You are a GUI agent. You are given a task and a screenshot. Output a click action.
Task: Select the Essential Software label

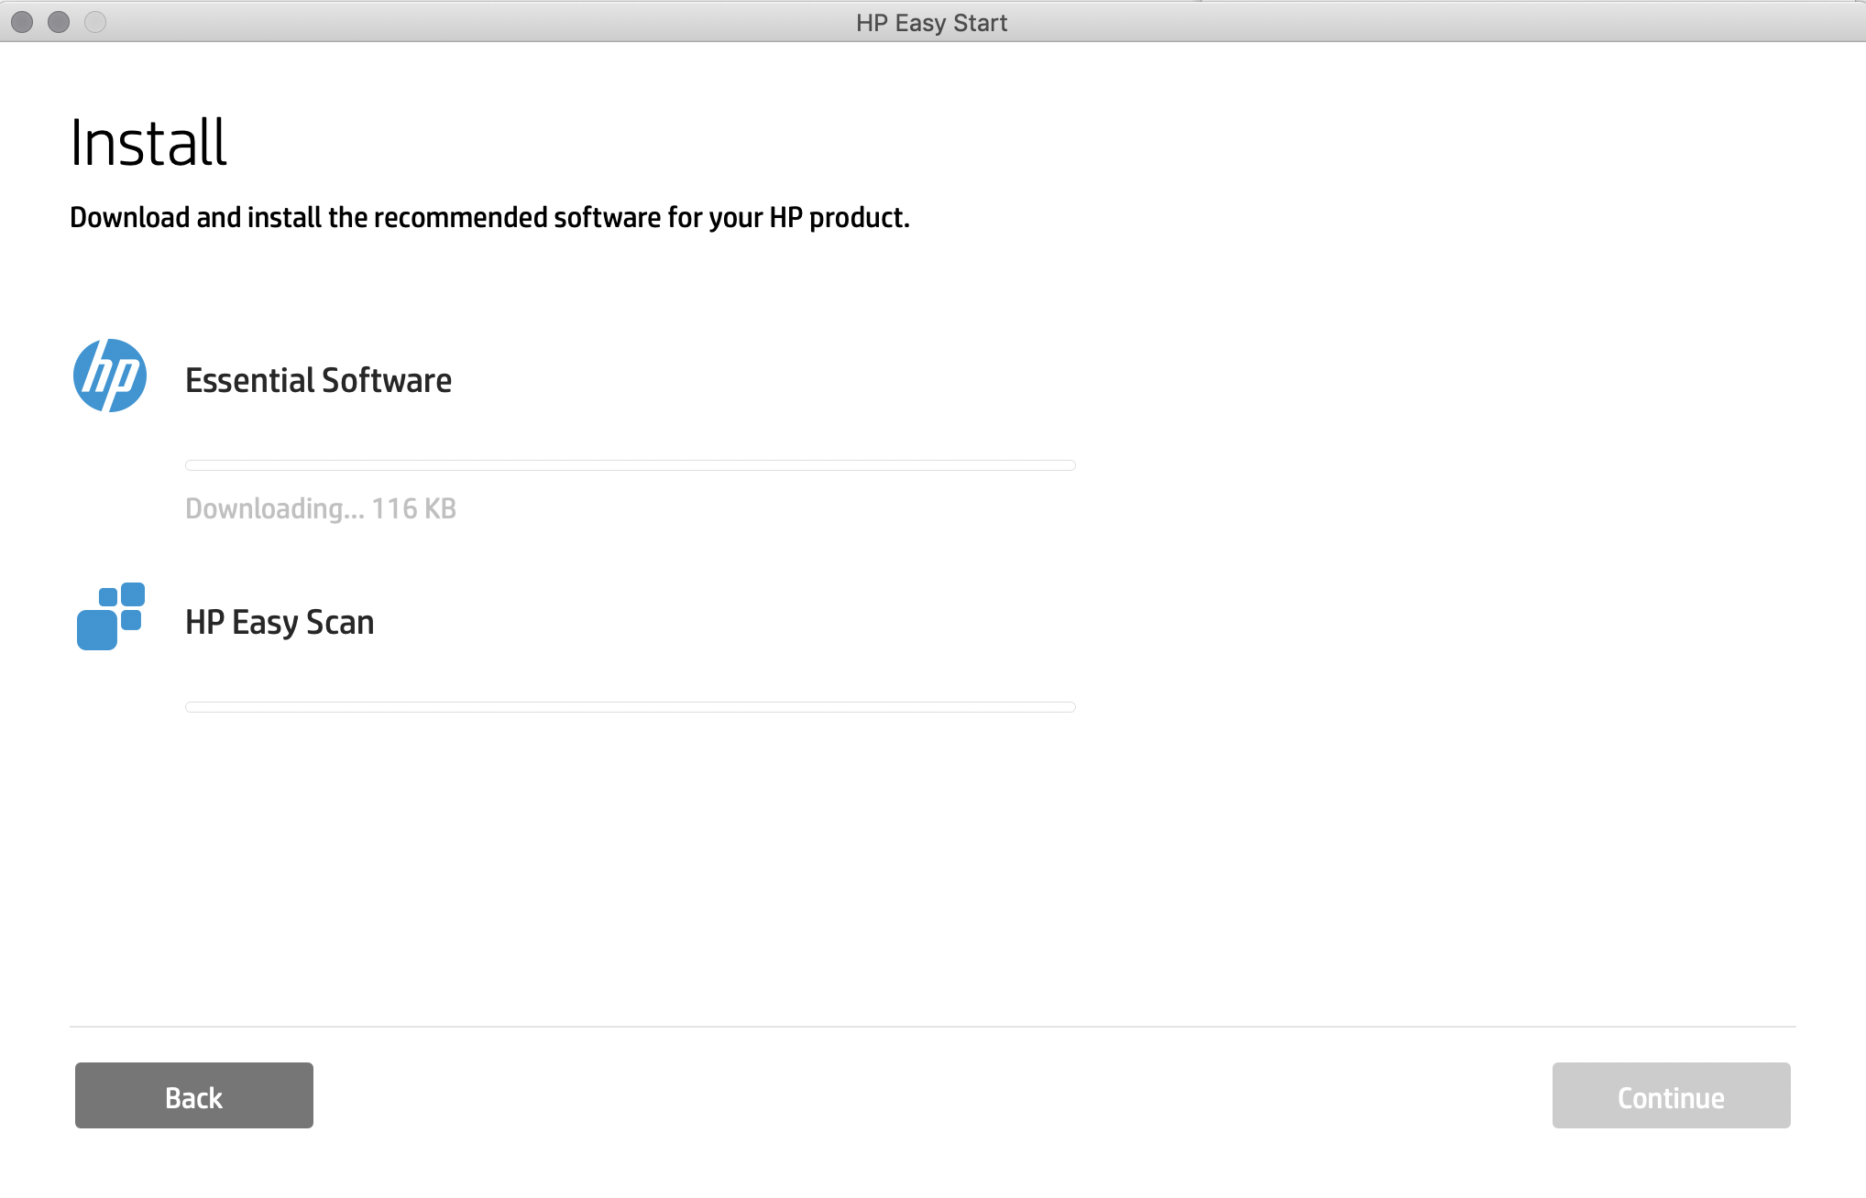coord(318,380)
